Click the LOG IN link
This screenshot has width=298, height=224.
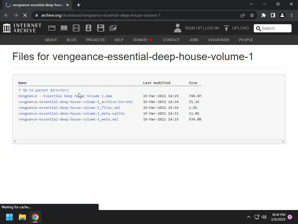point(212,28)
